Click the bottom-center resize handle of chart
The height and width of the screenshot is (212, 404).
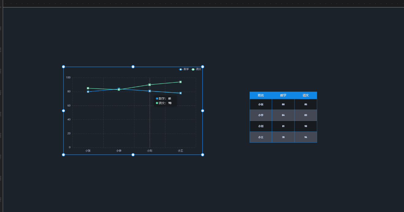click(133, 155)
